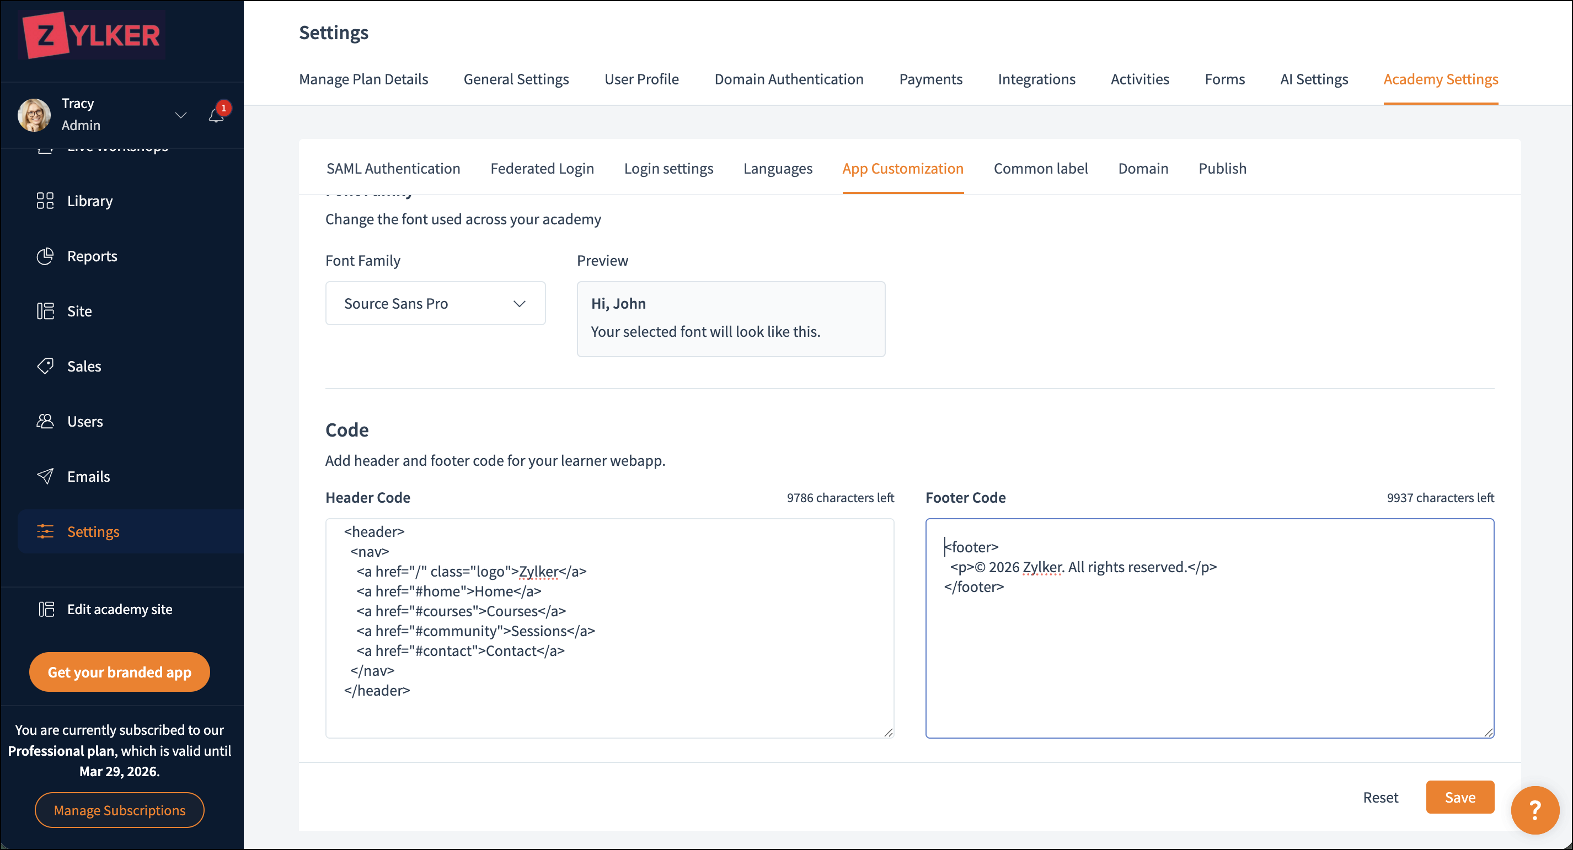The image size is (1573, 850).
Task: Click Tracy's profile avatar
Action: (34, 115)
